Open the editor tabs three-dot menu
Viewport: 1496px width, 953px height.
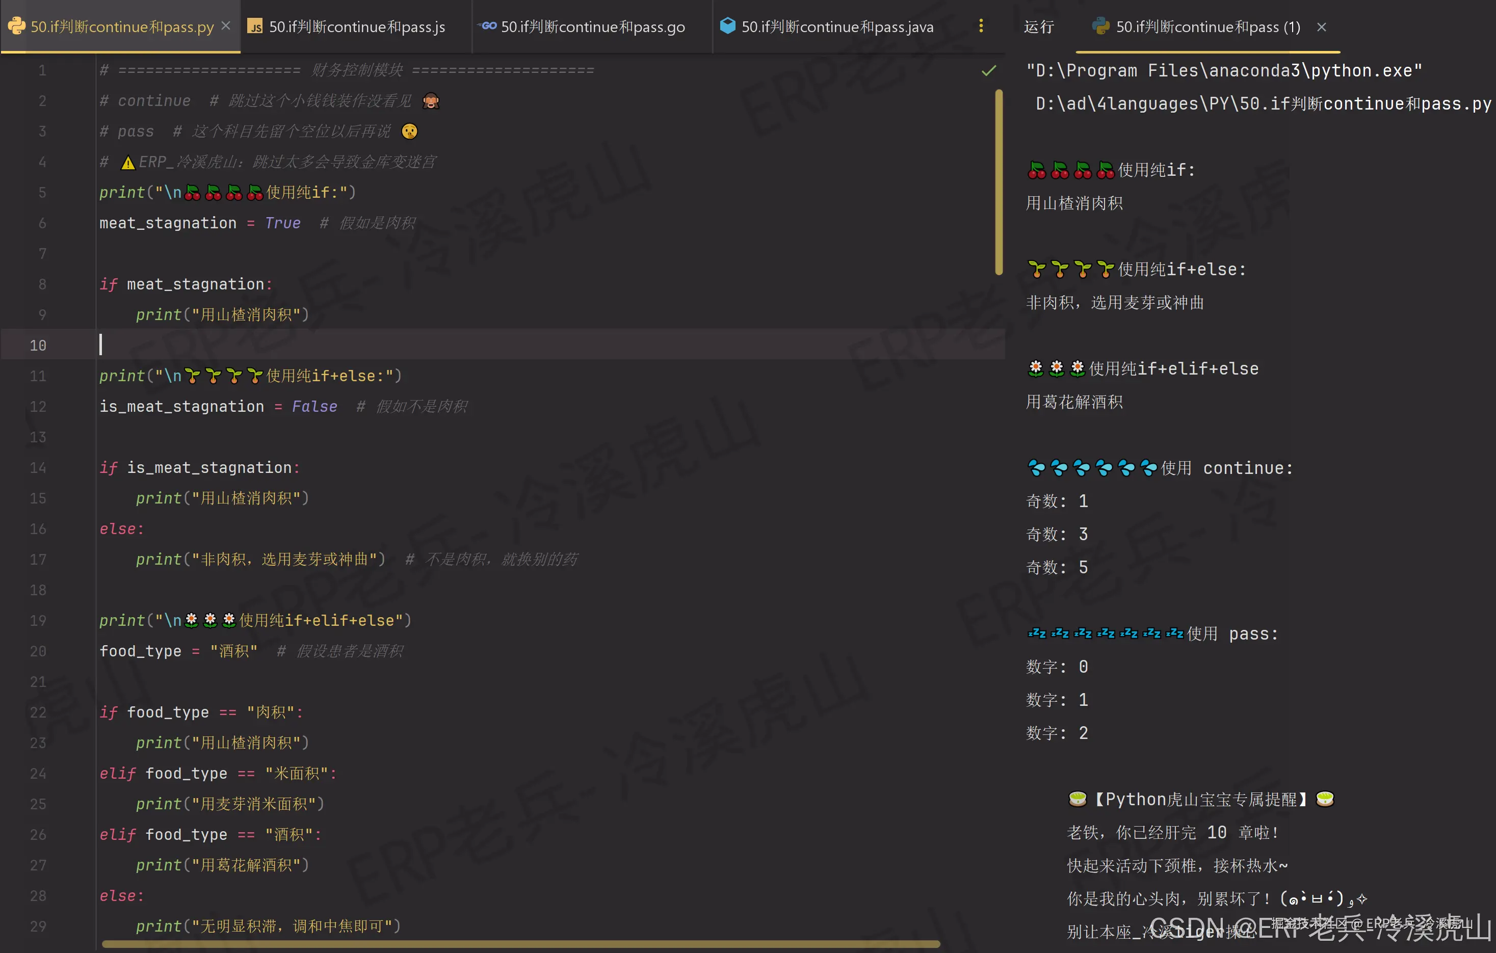tap(981, 26)
